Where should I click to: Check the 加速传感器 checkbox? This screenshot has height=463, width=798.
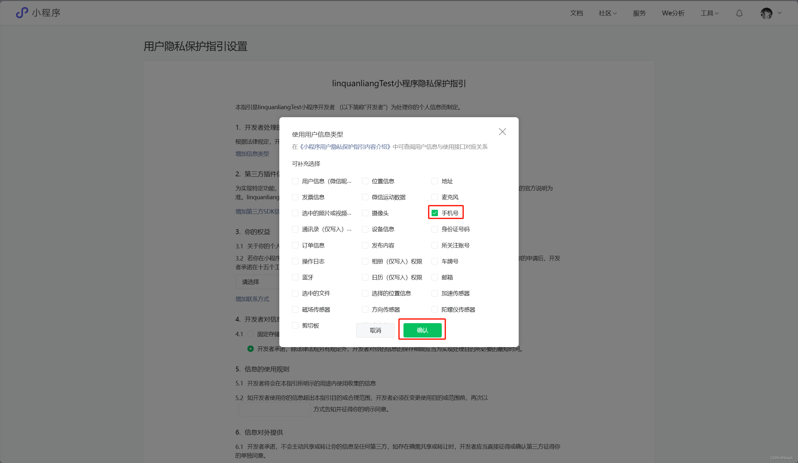[435, 293]
